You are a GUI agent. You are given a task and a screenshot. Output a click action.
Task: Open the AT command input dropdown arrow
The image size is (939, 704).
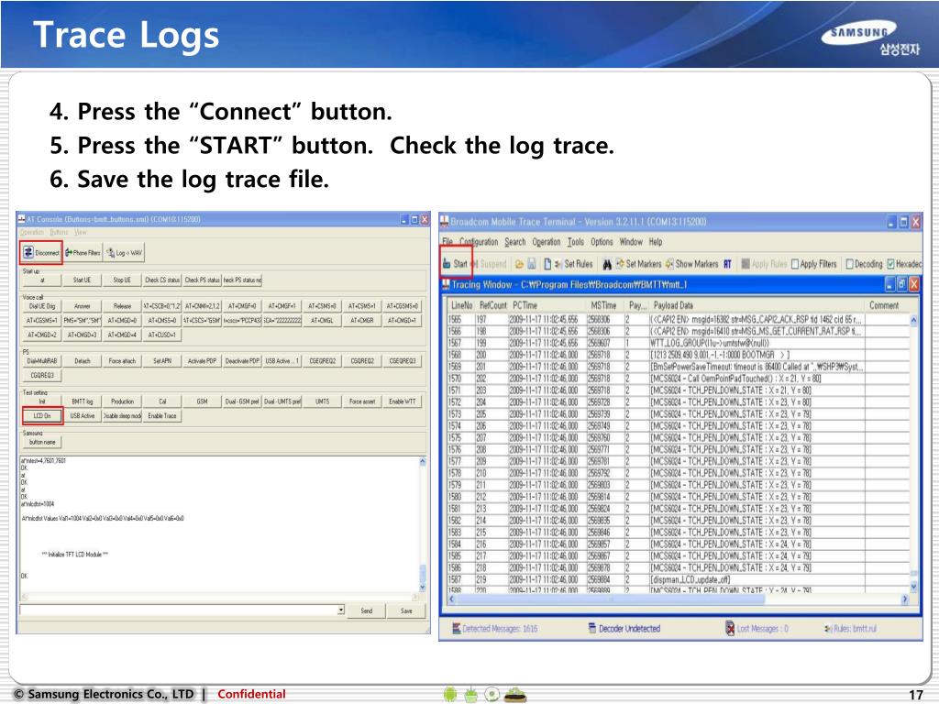(x=341, y=610)
